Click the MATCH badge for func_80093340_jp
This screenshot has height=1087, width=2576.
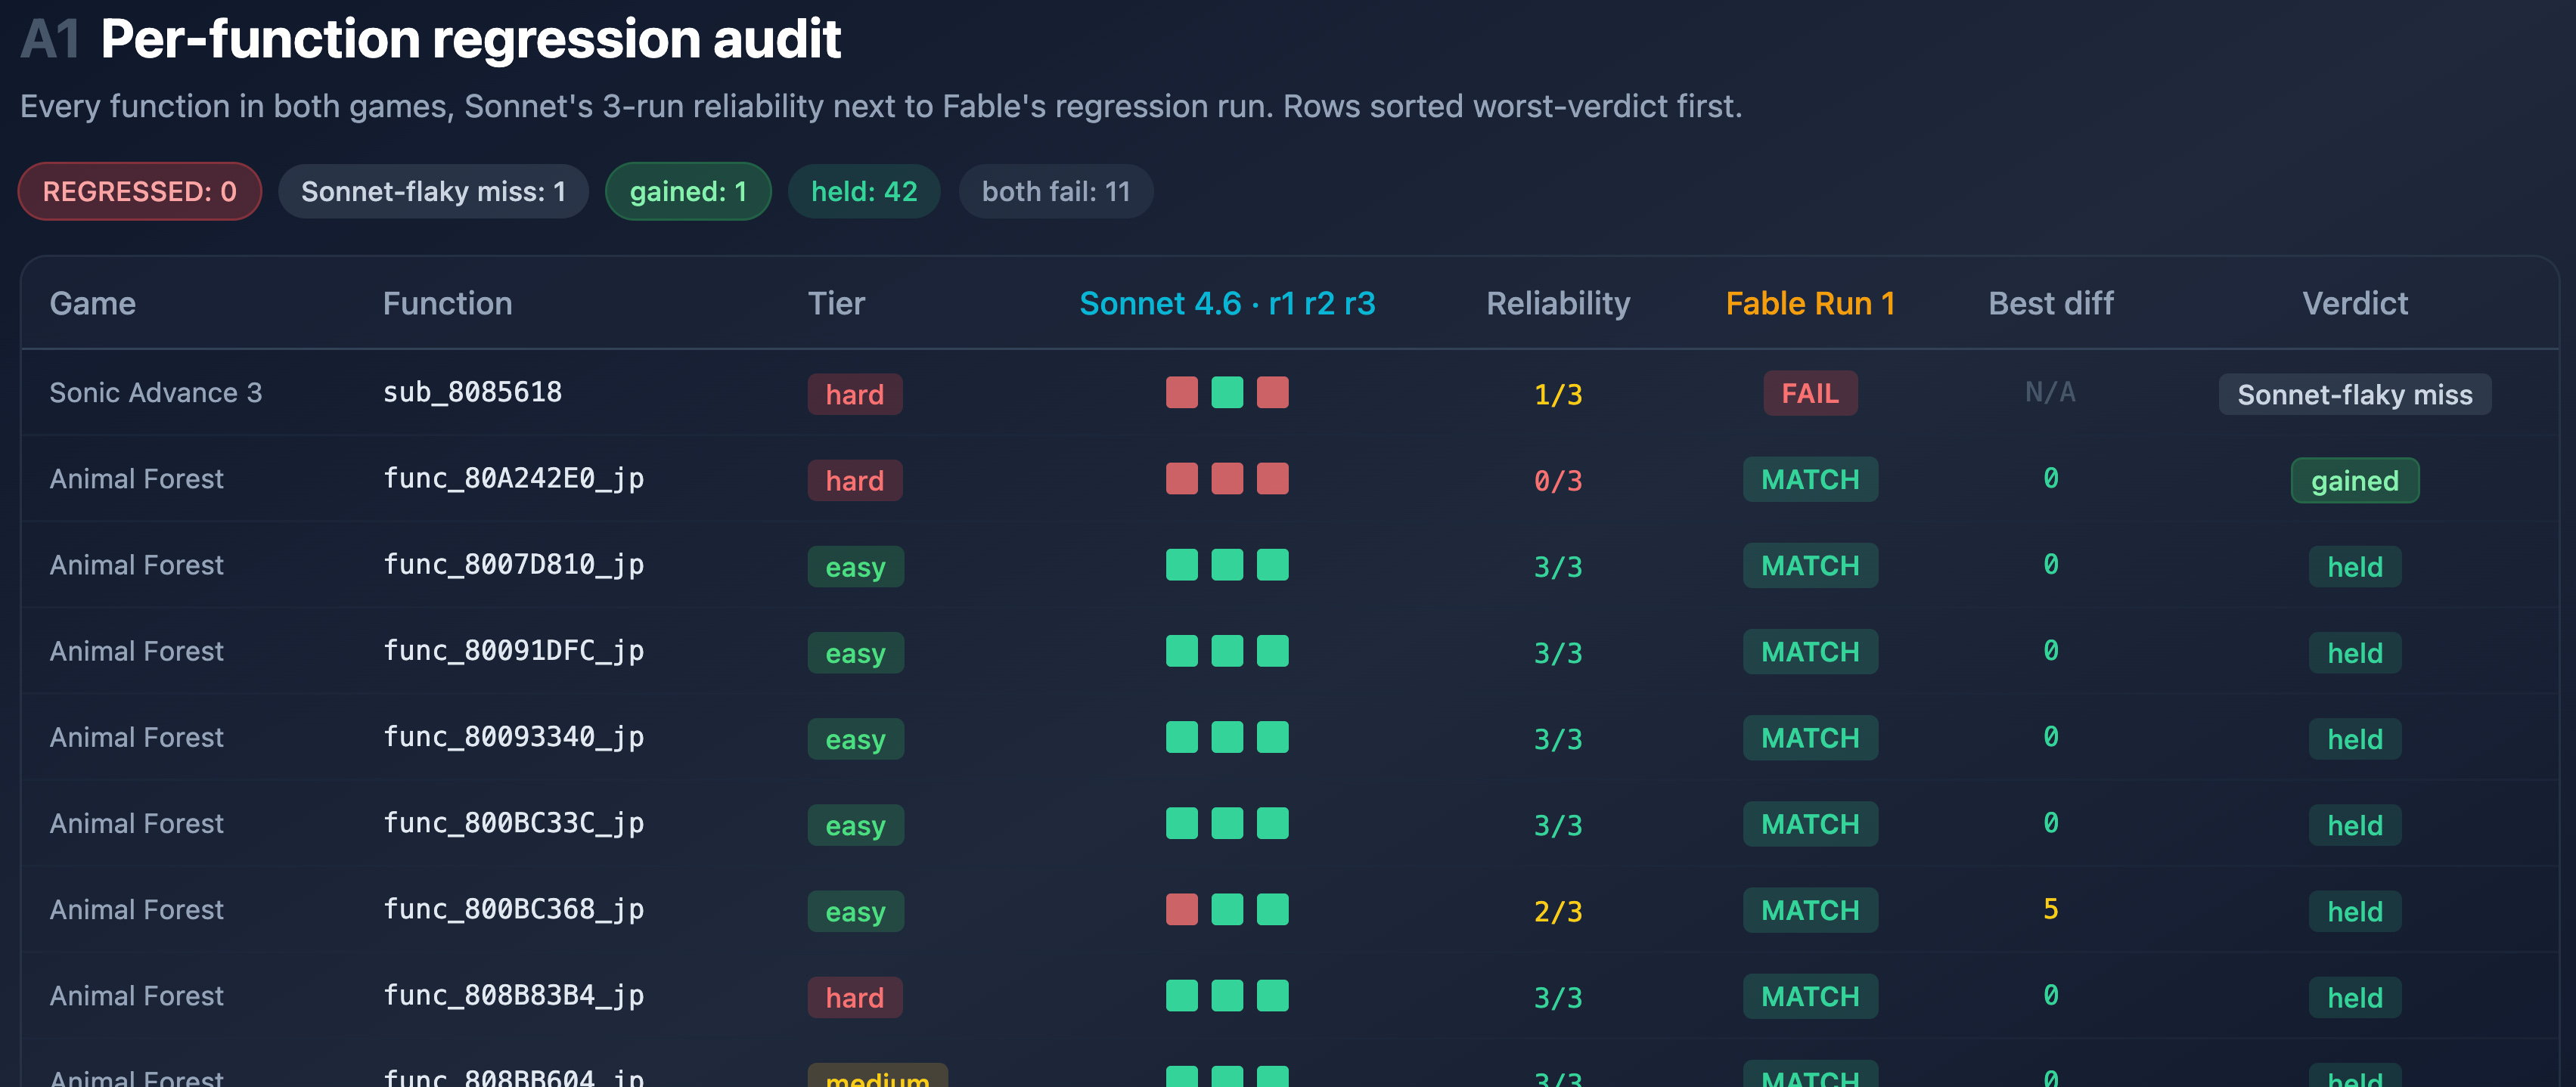(x=1810, y=737)
